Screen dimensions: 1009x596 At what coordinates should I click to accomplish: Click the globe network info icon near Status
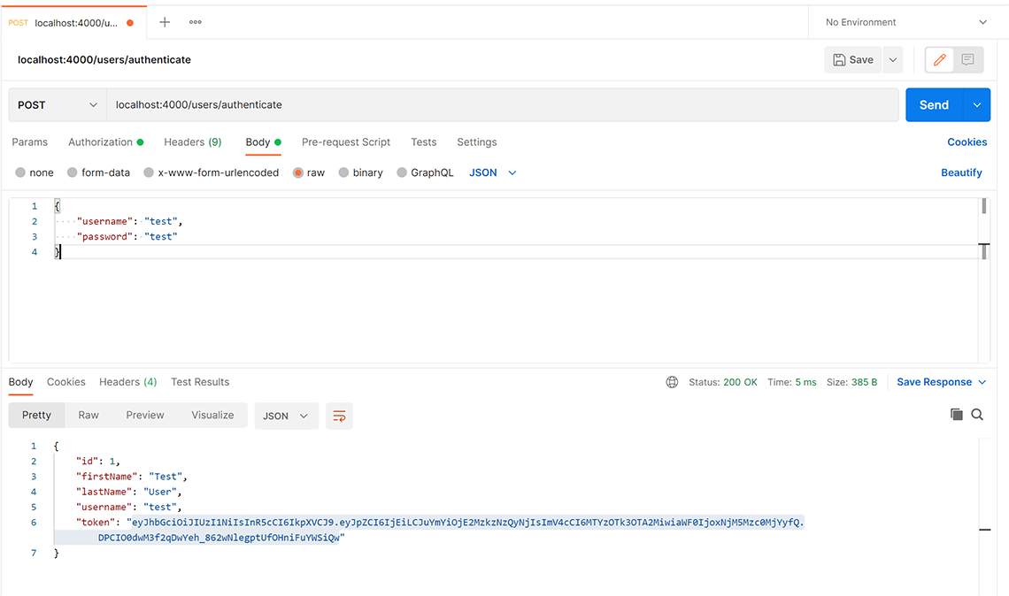672,381
